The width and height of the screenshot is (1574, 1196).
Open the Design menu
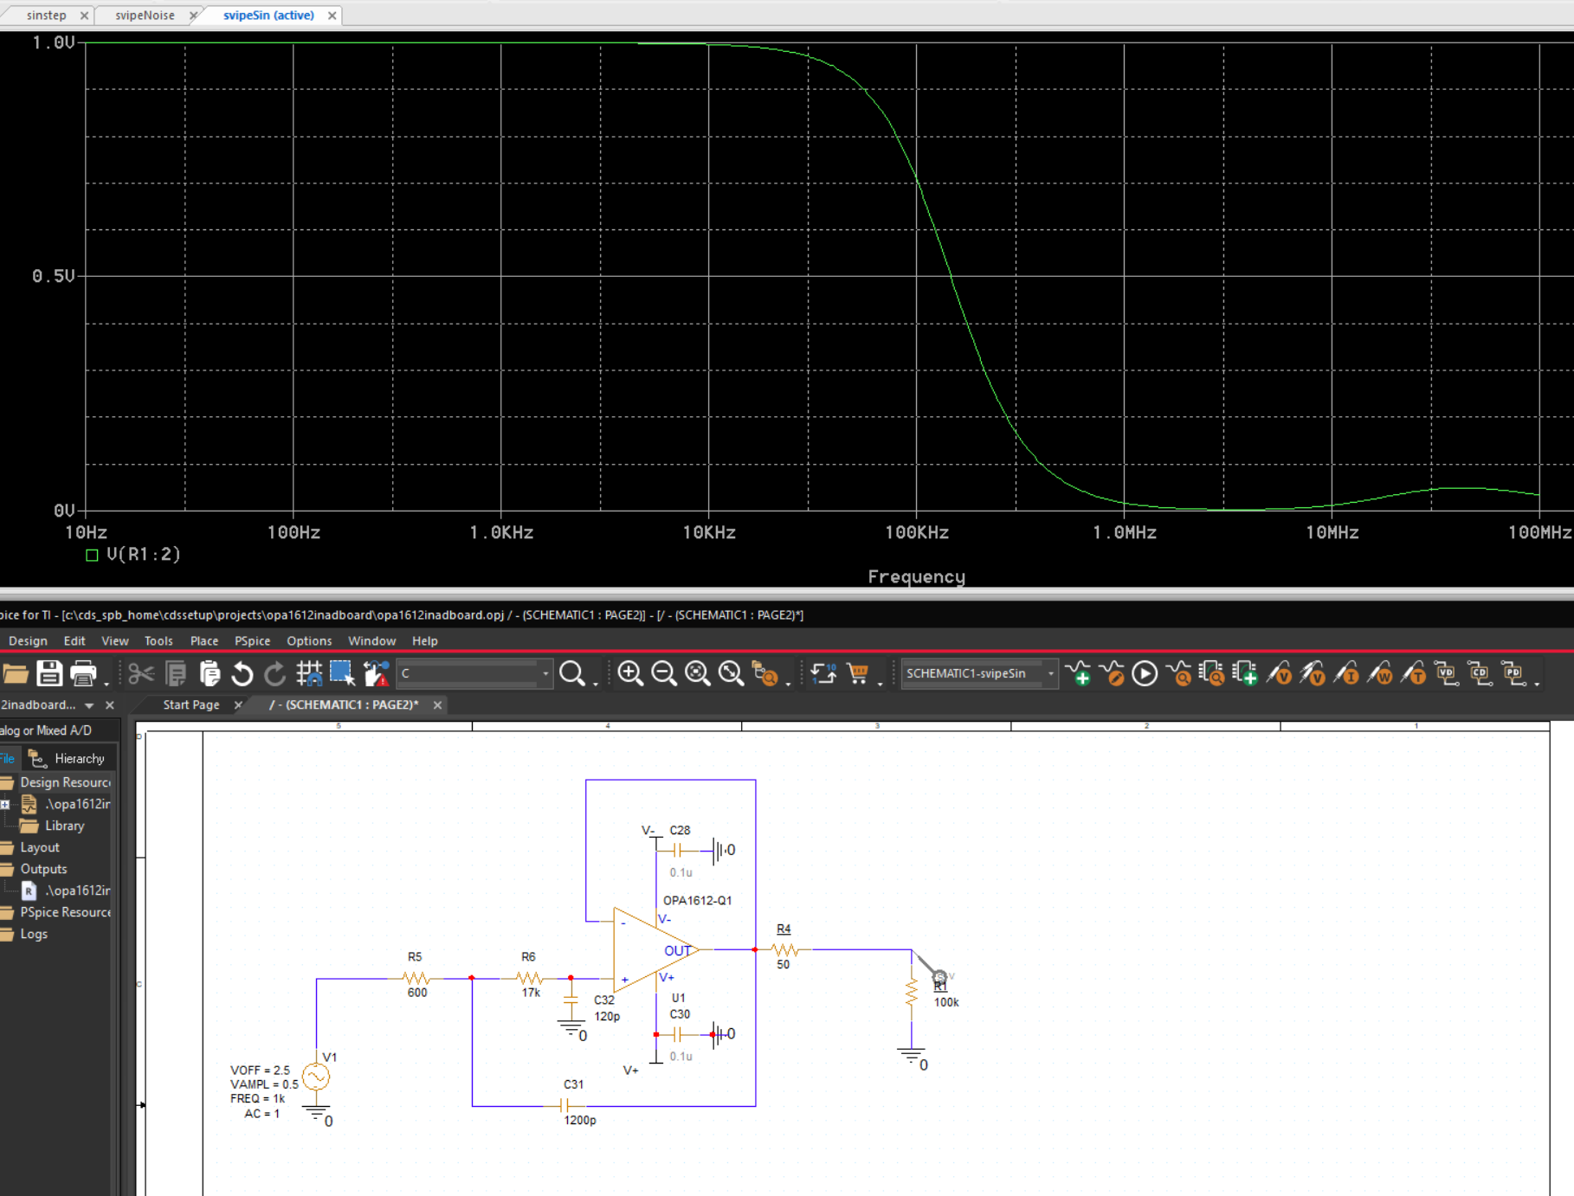tap(28, 641)
